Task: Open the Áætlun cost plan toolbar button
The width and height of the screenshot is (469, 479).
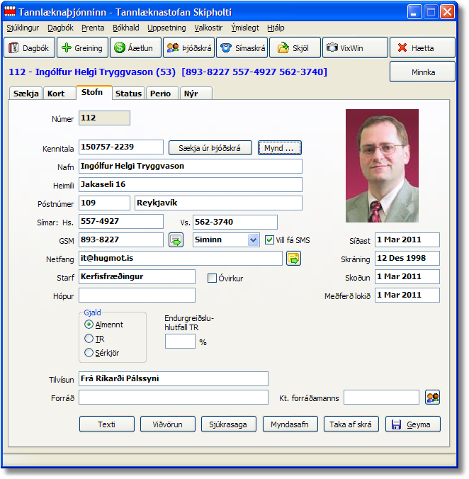Action: [135, 48]
